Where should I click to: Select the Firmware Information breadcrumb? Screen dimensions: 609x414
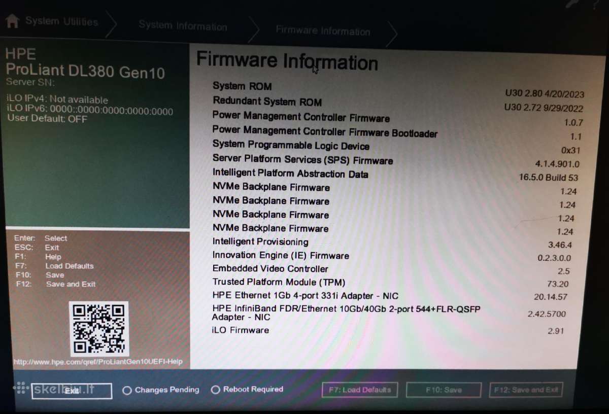[x=323, y=30]
